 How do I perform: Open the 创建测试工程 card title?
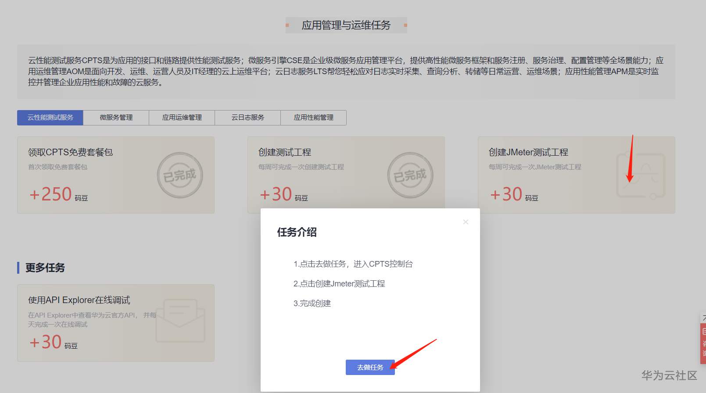point(285,152)
